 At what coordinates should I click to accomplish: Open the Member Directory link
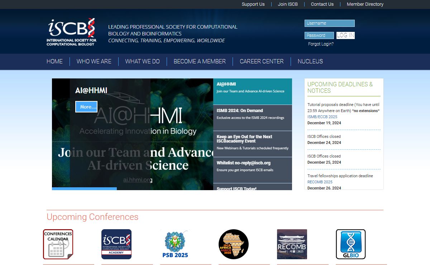tap(365, 4)
